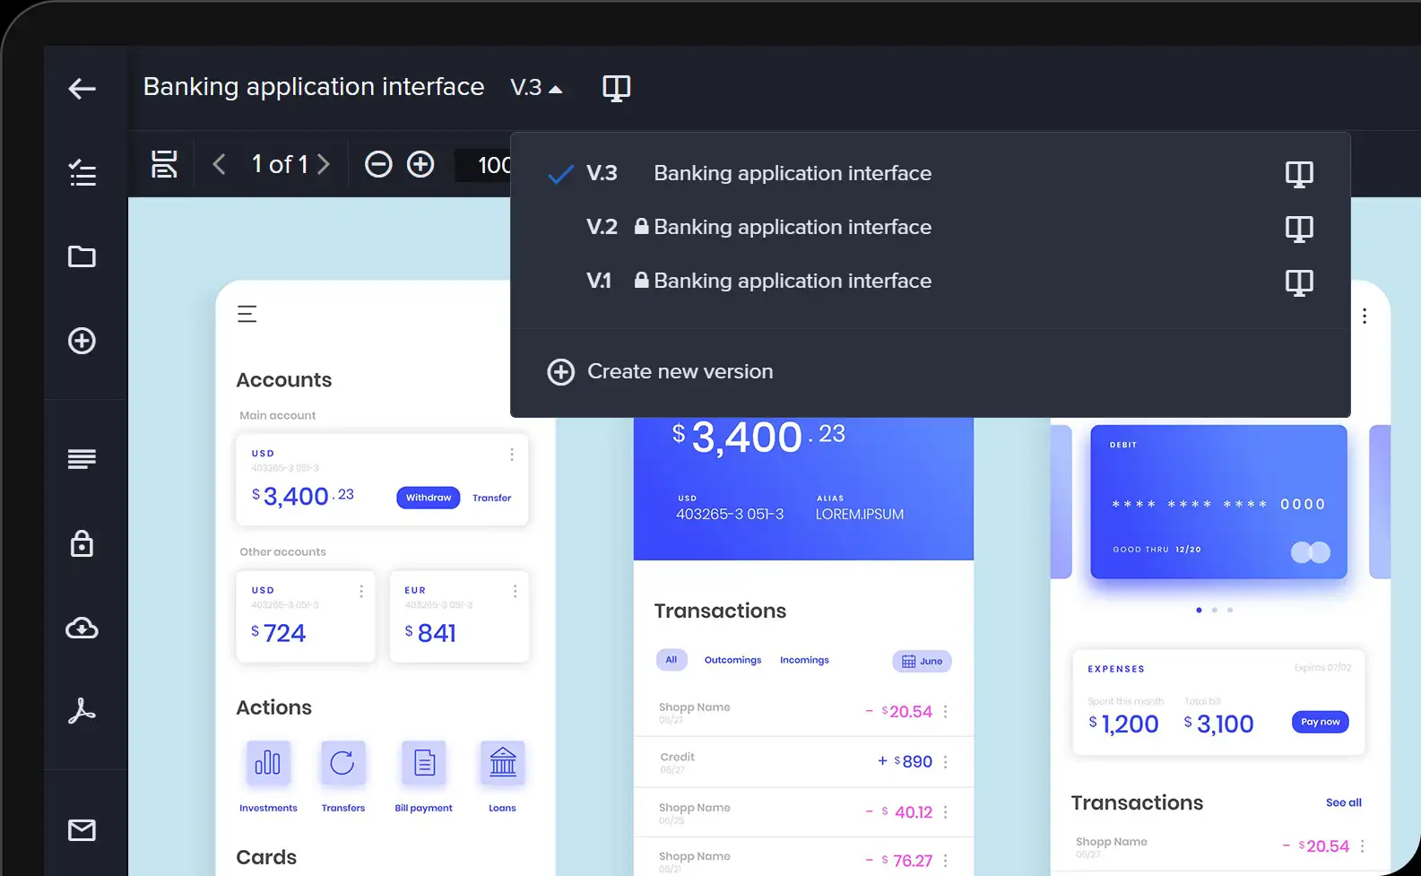Go to the next page arrow
Screen dimensions: 1421x876
click(324, 164)
